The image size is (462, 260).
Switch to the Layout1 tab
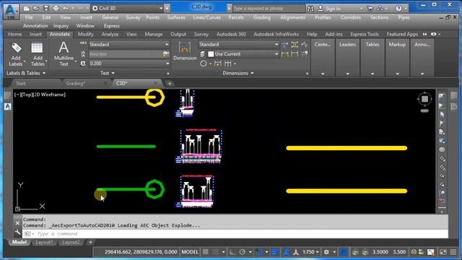(x=44, y=242)
